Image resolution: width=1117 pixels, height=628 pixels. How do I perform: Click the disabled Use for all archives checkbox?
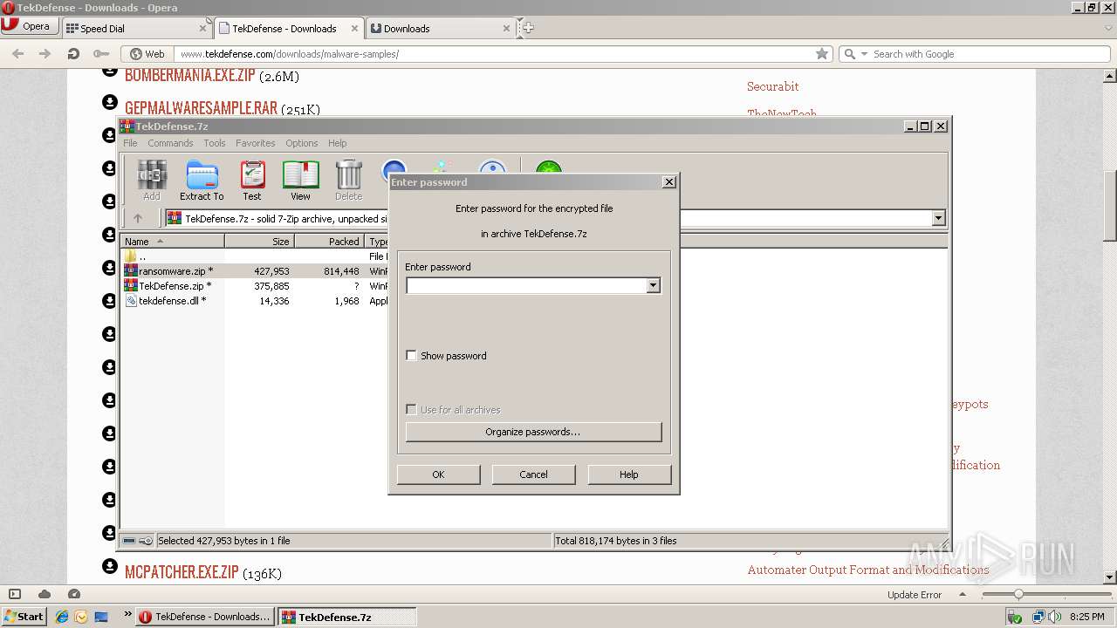pyautogui.click(x=411, y=410)
